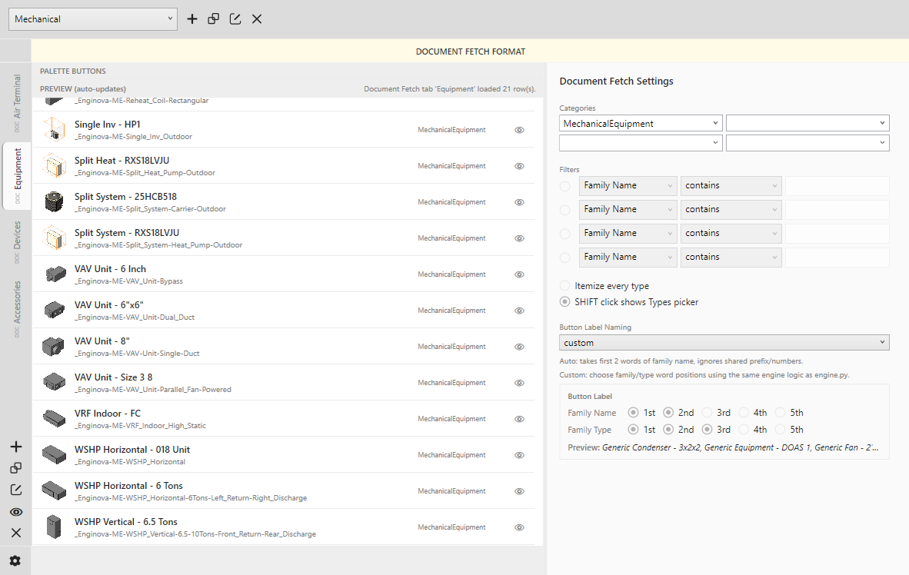Click the Split Heat - RXS18LVJU thumbnail
The height and width of the screenshot is (575, 909).
(x=54, y=165)
